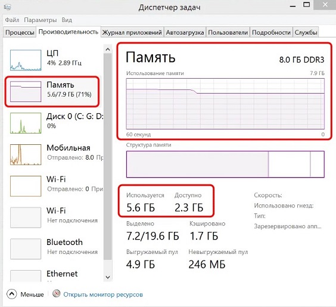The width and height of the screenshot is (336, 307).
Task: Click the resource monitor icon
Action: point(57,293)
